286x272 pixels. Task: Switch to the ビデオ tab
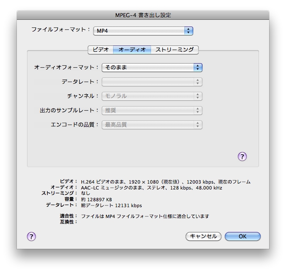100,50
